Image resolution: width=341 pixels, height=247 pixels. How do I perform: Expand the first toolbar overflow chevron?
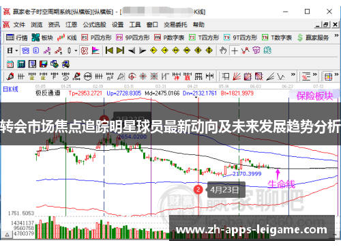click(336, 35)
